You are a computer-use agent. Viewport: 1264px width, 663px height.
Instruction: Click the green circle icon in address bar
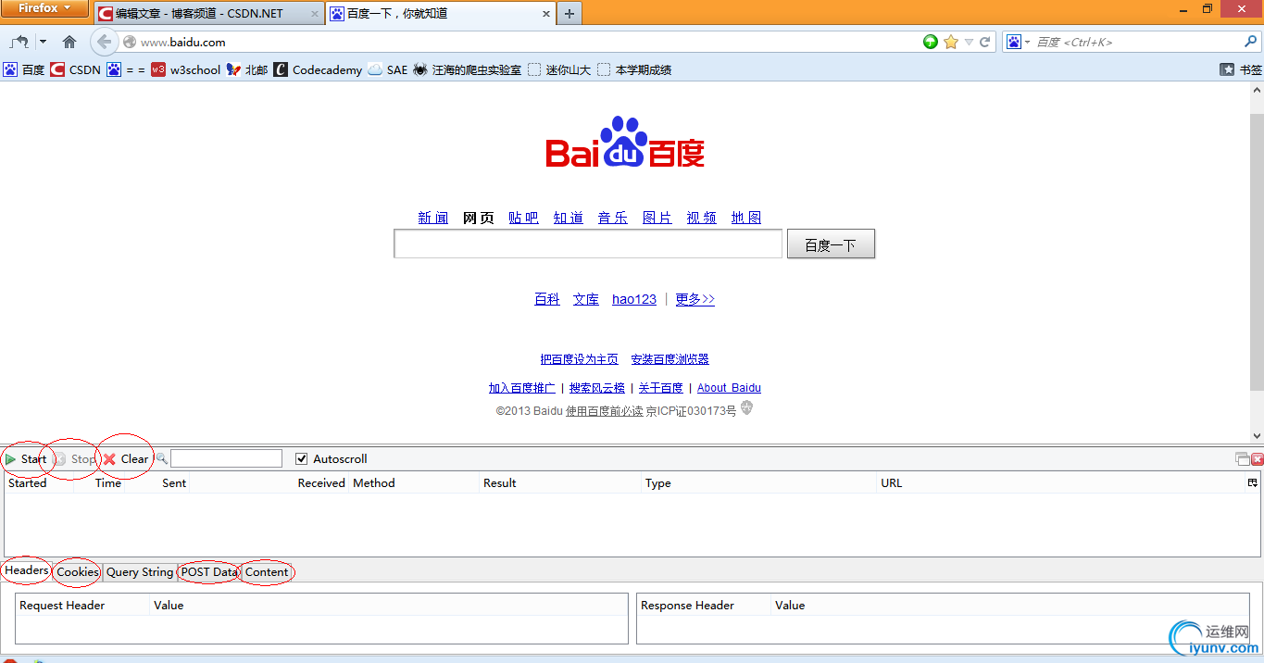click(x=931, y=42)
